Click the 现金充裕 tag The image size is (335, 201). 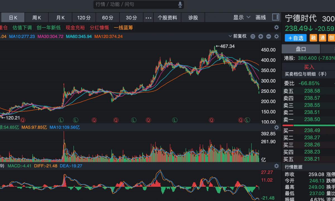(x=75, y=28)
